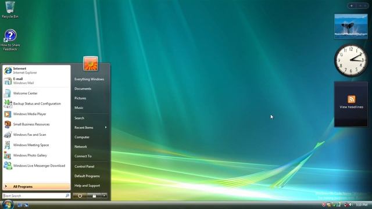Open Backup Status and Configuration

[x=37, y=103]
